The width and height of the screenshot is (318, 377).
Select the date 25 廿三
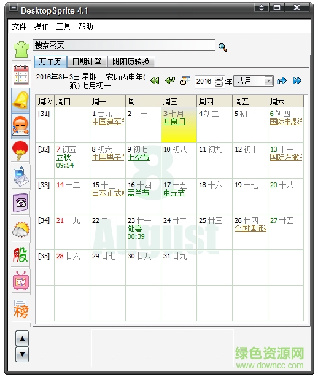pyautogui.click(x=214, y=231)
